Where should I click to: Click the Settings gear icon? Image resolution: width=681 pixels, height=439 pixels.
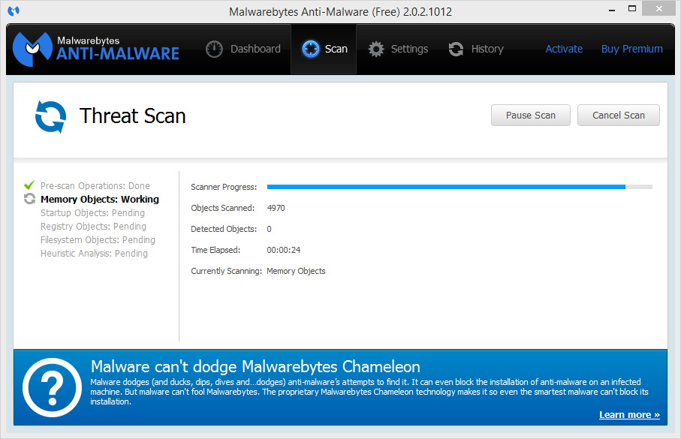376,49
